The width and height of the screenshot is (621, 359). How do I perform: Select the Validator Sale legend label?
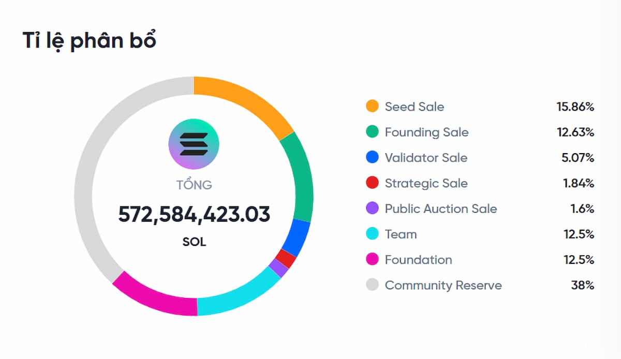point(426,158)
